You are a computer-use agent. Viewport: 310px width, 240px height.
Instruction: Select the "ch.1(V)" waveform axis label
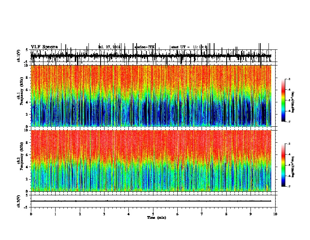coord(18,56)
